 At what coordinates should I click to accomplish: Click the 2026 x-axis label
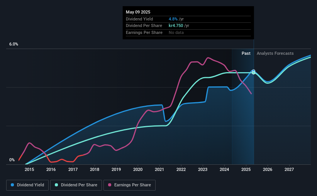(x=268, y=169)
